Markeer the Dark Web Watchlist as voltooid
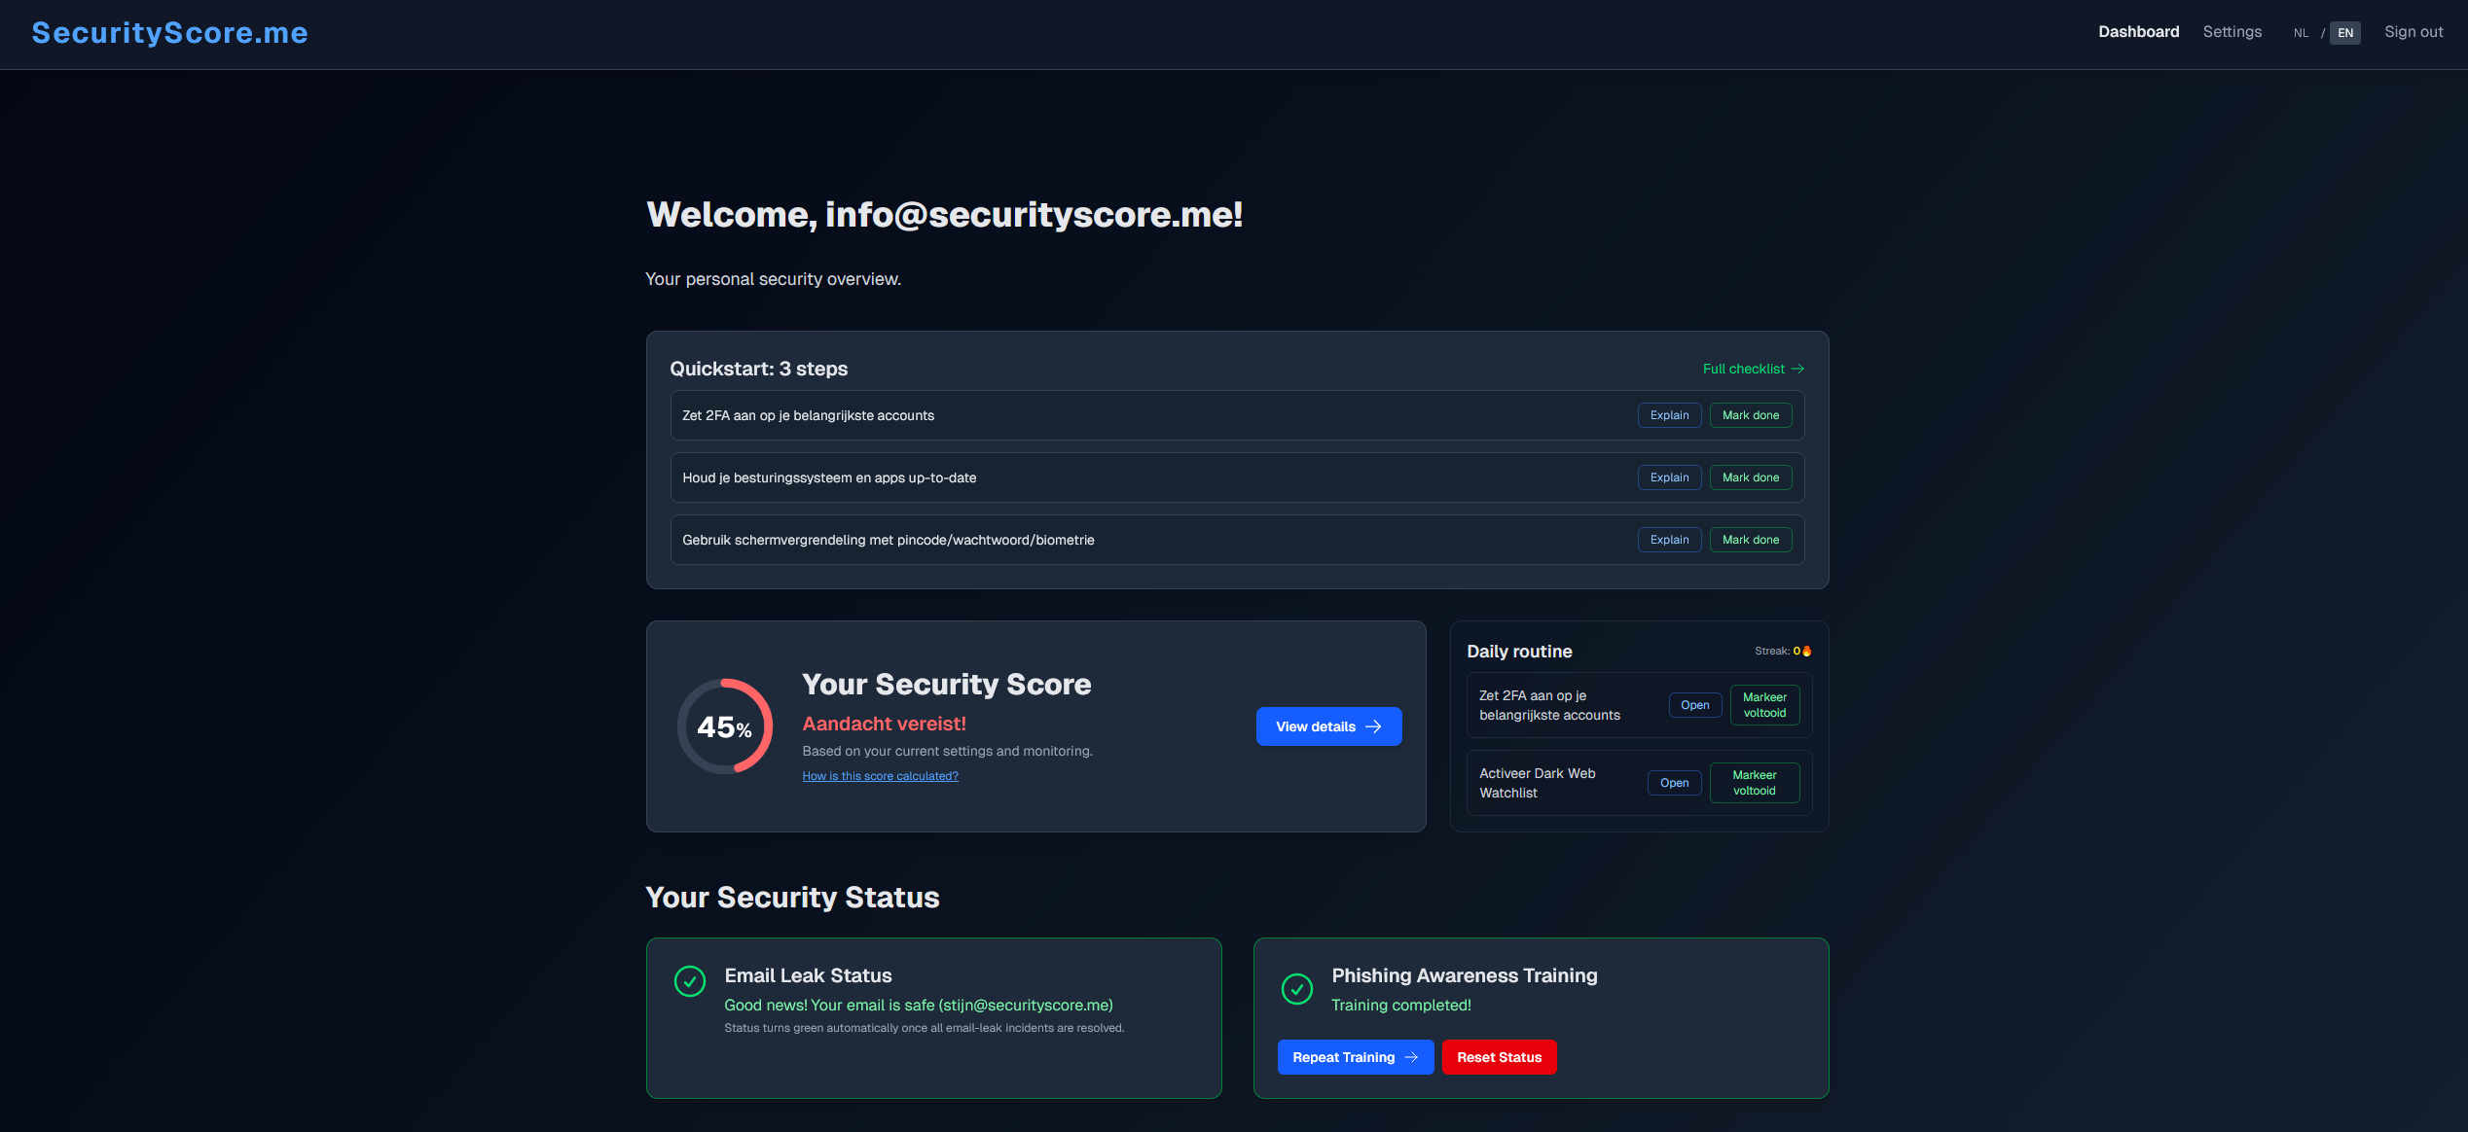The image size is (2468, 1132). coord(1755,783)
